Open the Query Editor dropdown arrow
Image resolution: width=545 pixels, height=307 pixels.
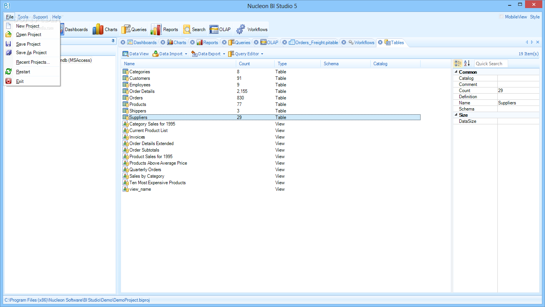(262, 54)
